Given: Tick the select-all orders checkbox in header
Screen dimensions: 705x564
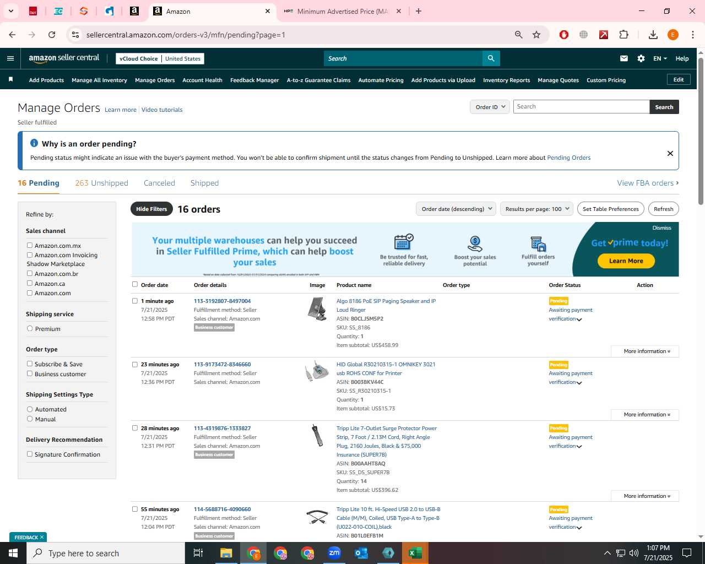Looking at the screenshot, I should (135, 284).
